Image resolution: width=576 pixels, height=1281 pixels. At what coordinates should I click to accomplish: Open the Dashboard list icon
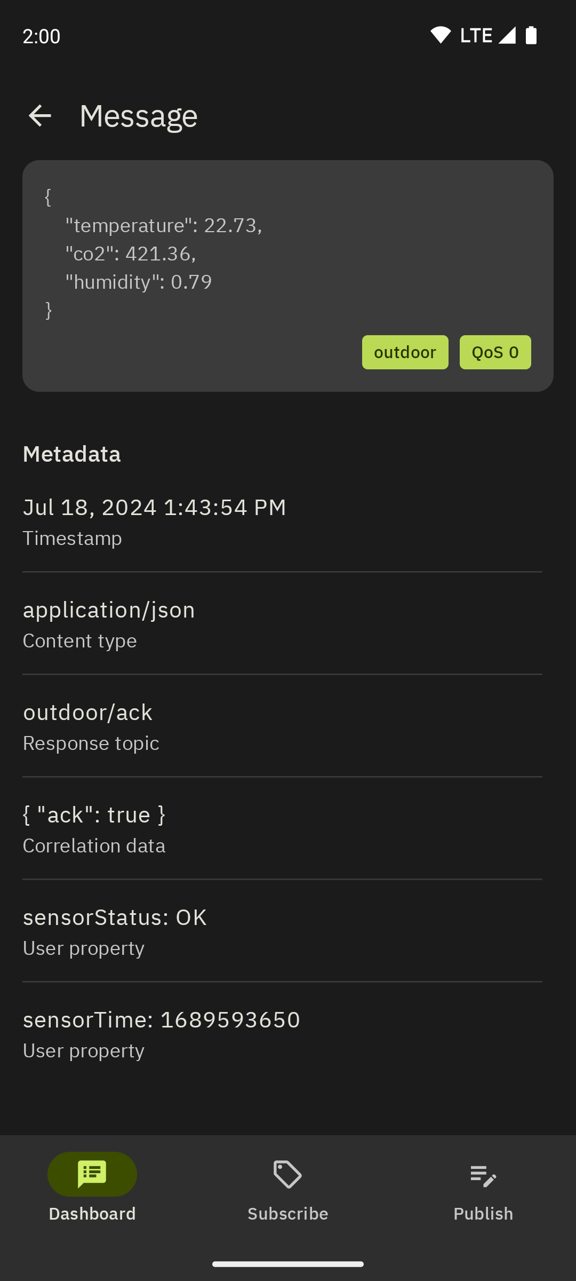(x=92, y=1174)
